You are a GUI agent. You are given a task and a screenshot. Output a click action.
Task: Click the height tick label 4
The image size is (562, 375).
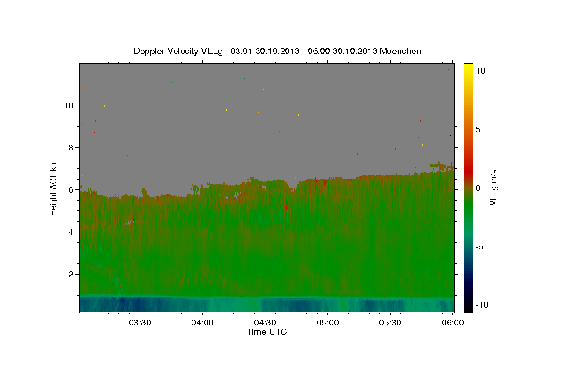(71, 232)
